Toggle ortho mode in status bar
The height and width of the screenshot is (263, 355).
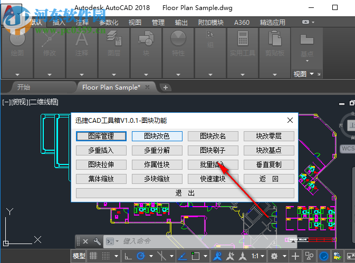pos(128,256)
